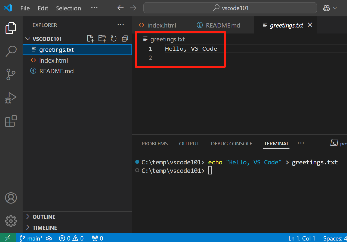Open the Accounts menu icon
This screenshot has height=242, width=347.
tap(11, 198)
